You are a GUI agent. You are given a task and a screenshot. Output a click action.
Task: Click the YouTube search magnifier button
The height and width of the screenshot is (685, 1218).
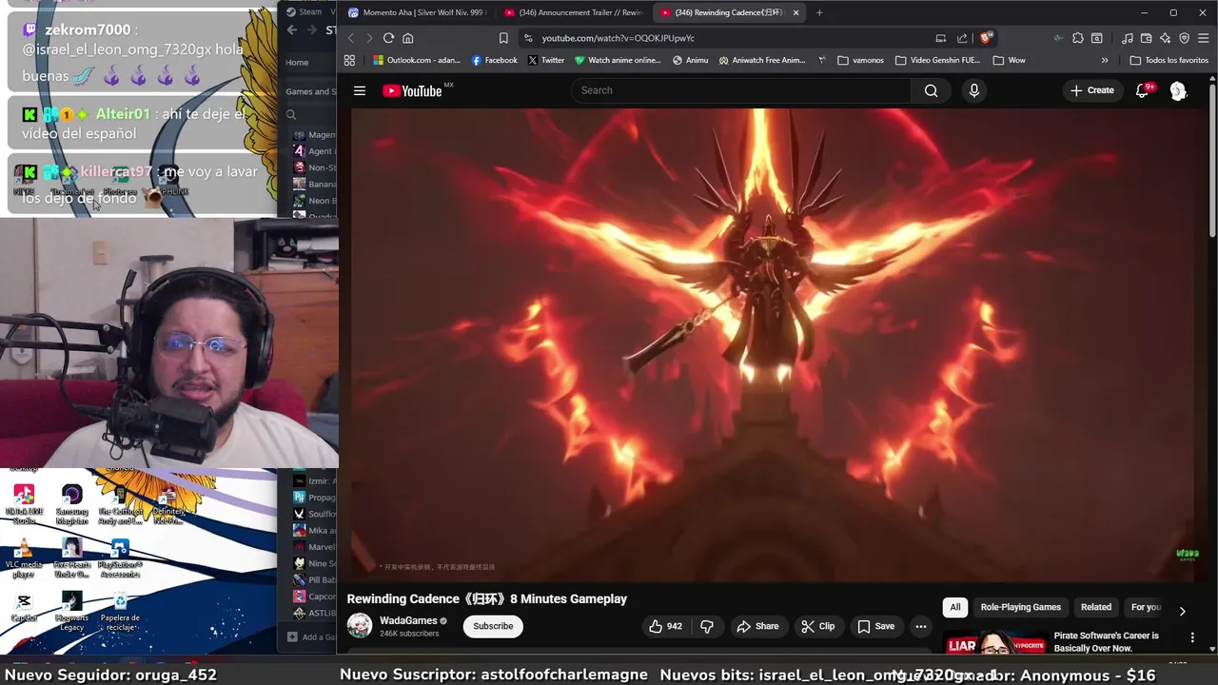pyautogui.click(x=931, y=90)
